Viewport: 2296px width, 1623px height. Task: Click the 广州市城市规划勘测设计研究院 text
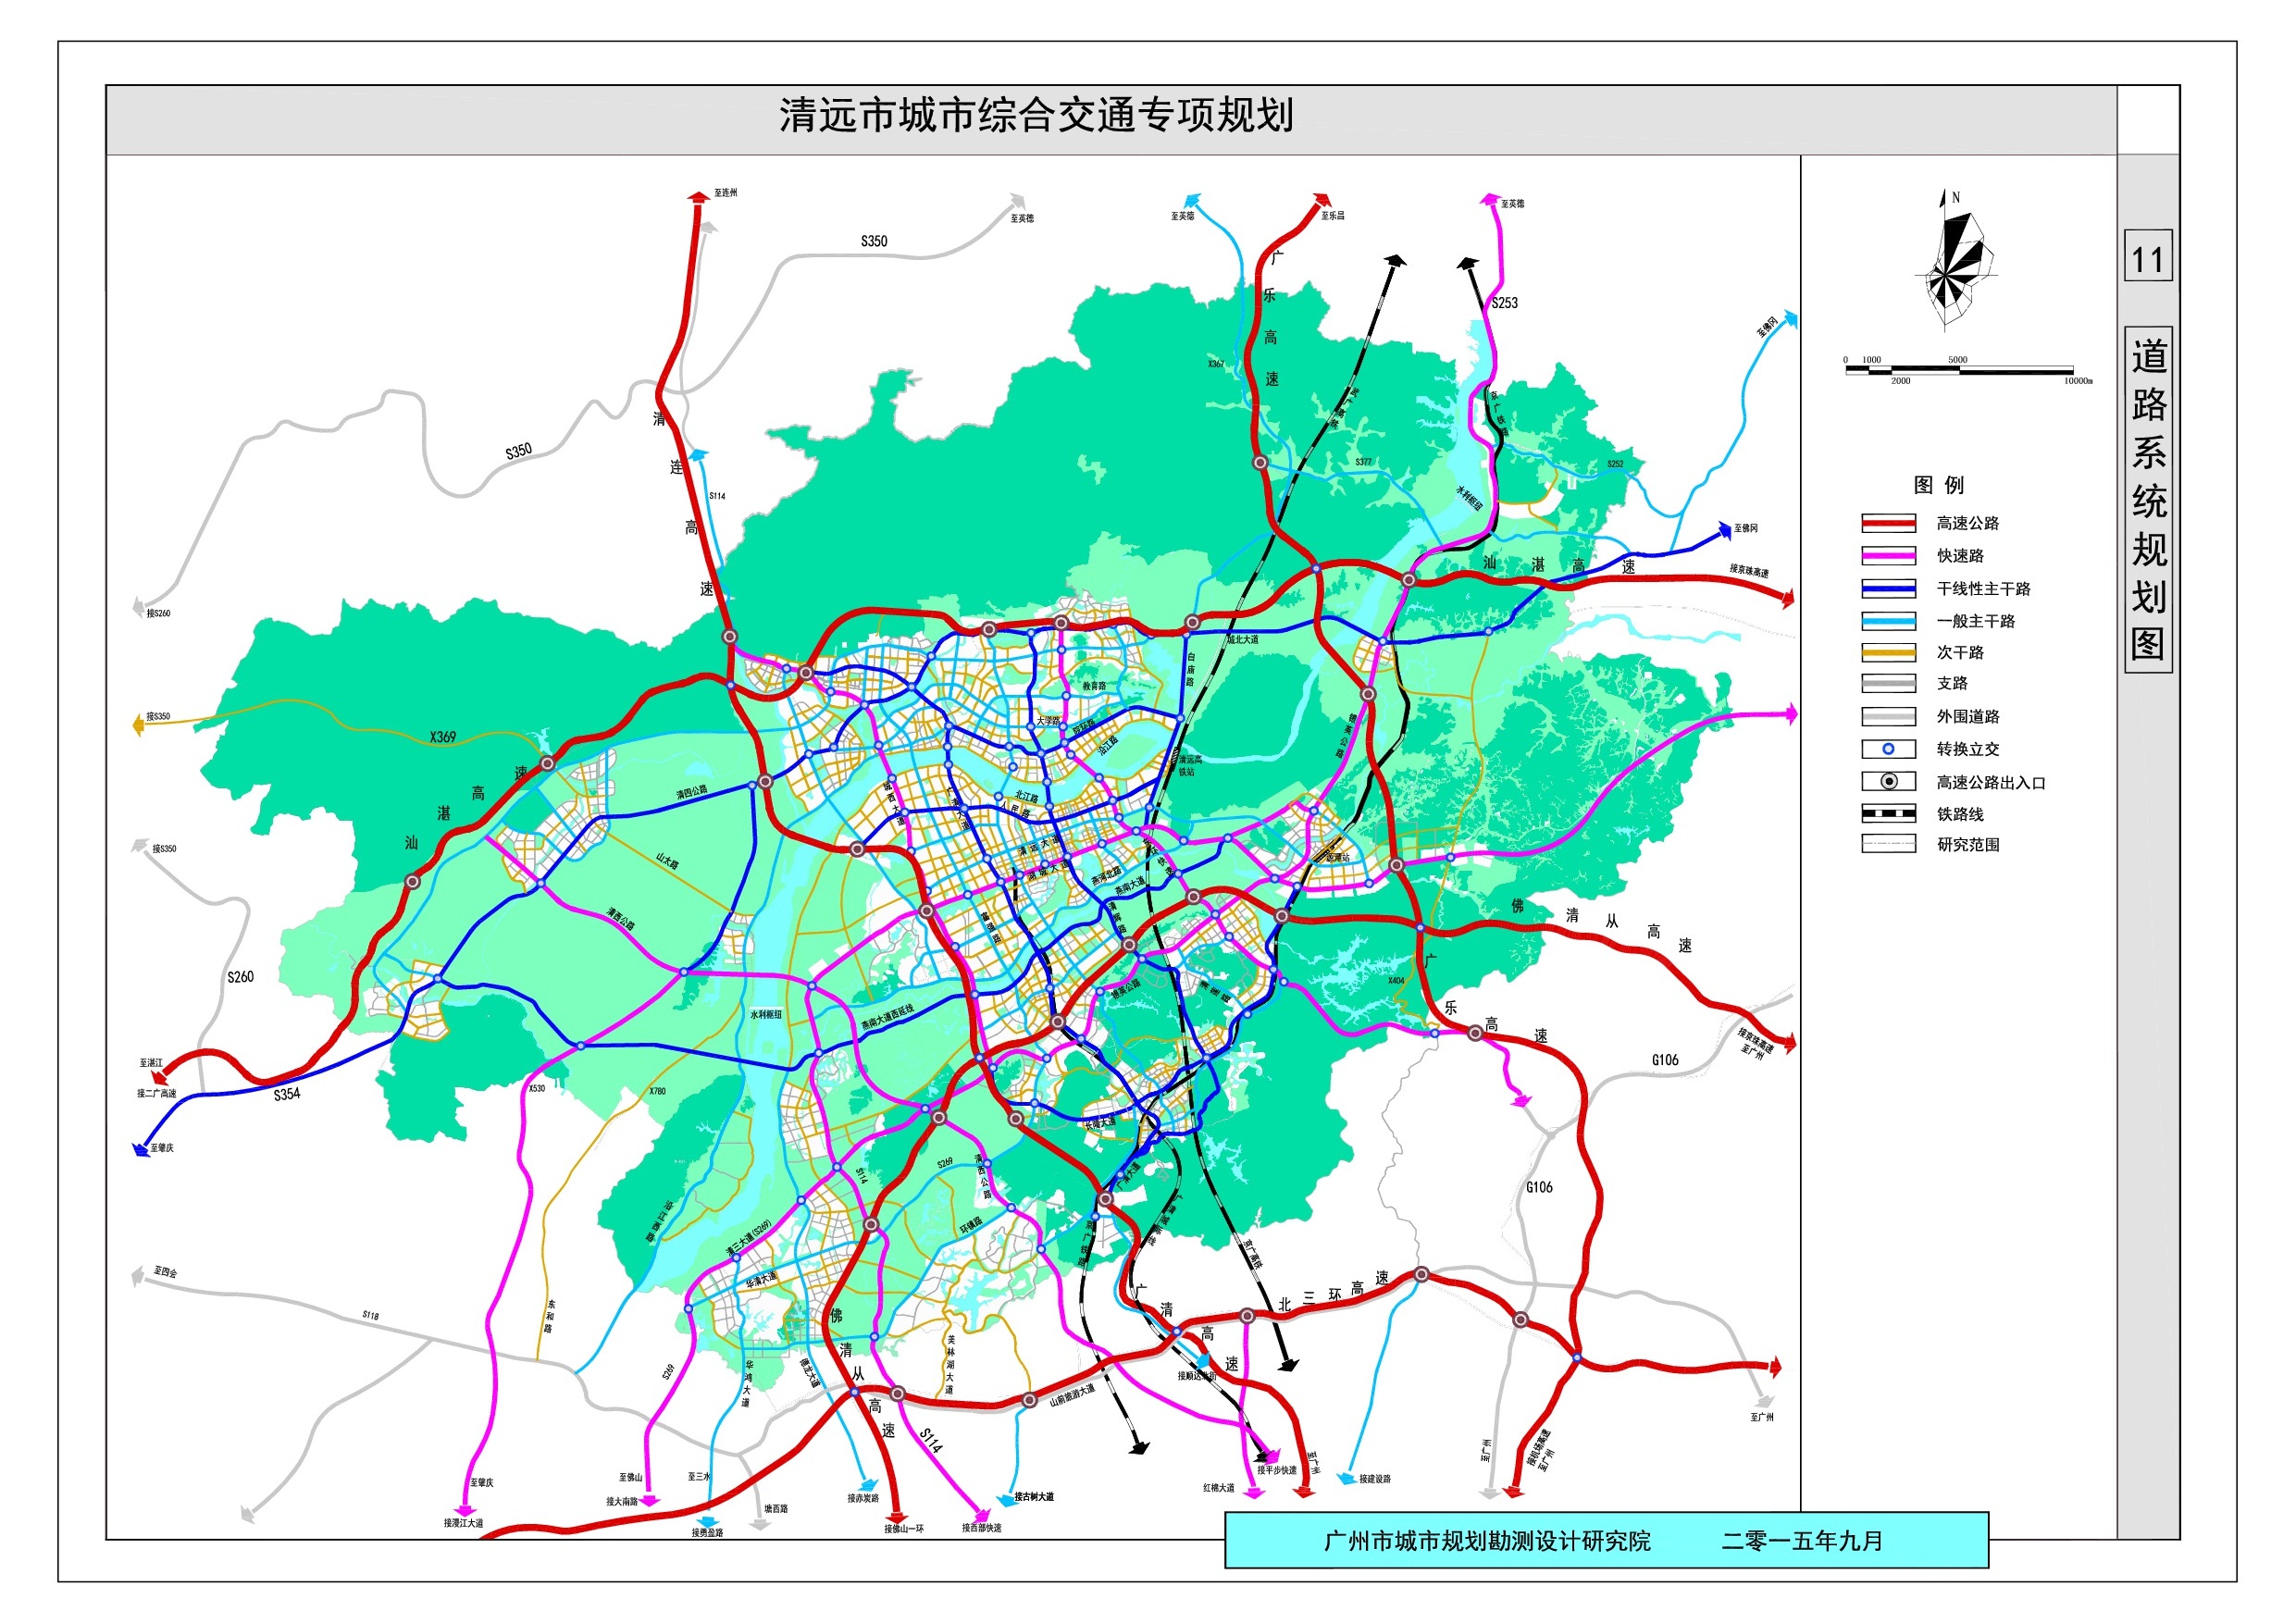point(1487,1541)
